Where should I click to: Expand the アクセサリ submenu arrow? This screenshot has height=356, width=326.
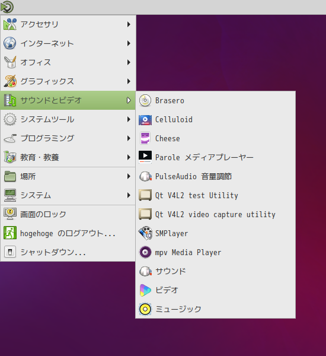[129, 24]
